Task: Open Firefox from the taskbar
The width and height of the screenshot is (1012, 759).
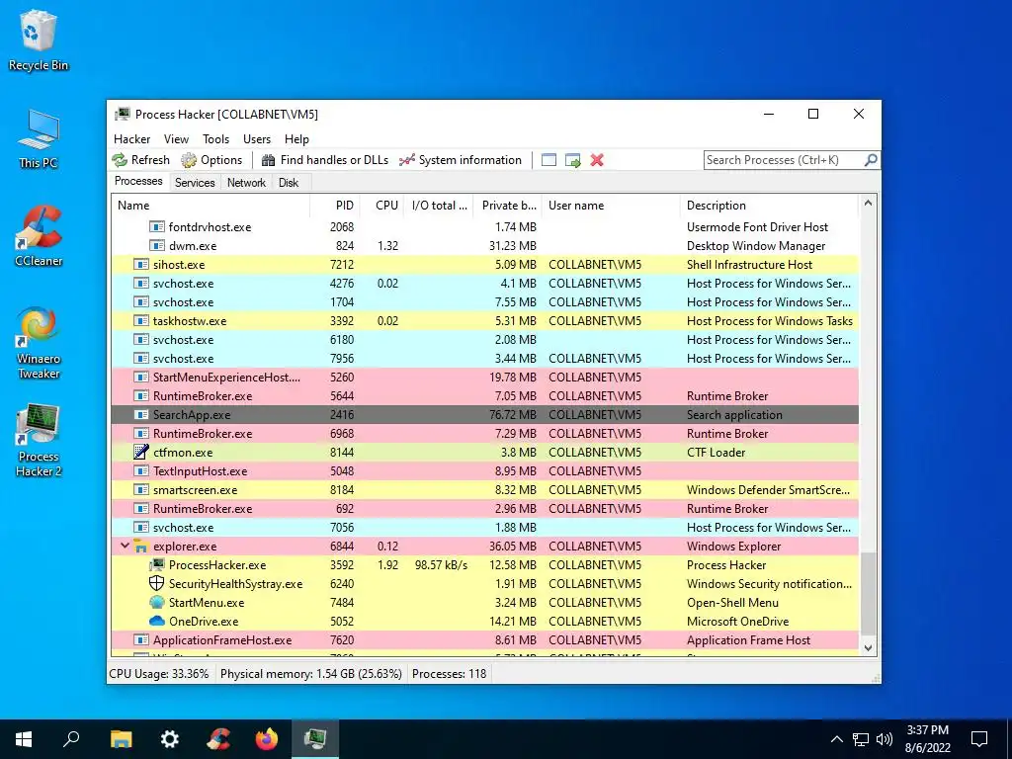Action: point(267,739)
